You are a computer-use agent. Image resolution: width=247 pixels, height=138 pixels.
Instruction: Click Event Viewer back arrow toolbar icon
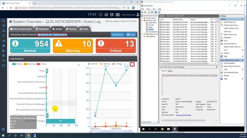click(142, 12)
